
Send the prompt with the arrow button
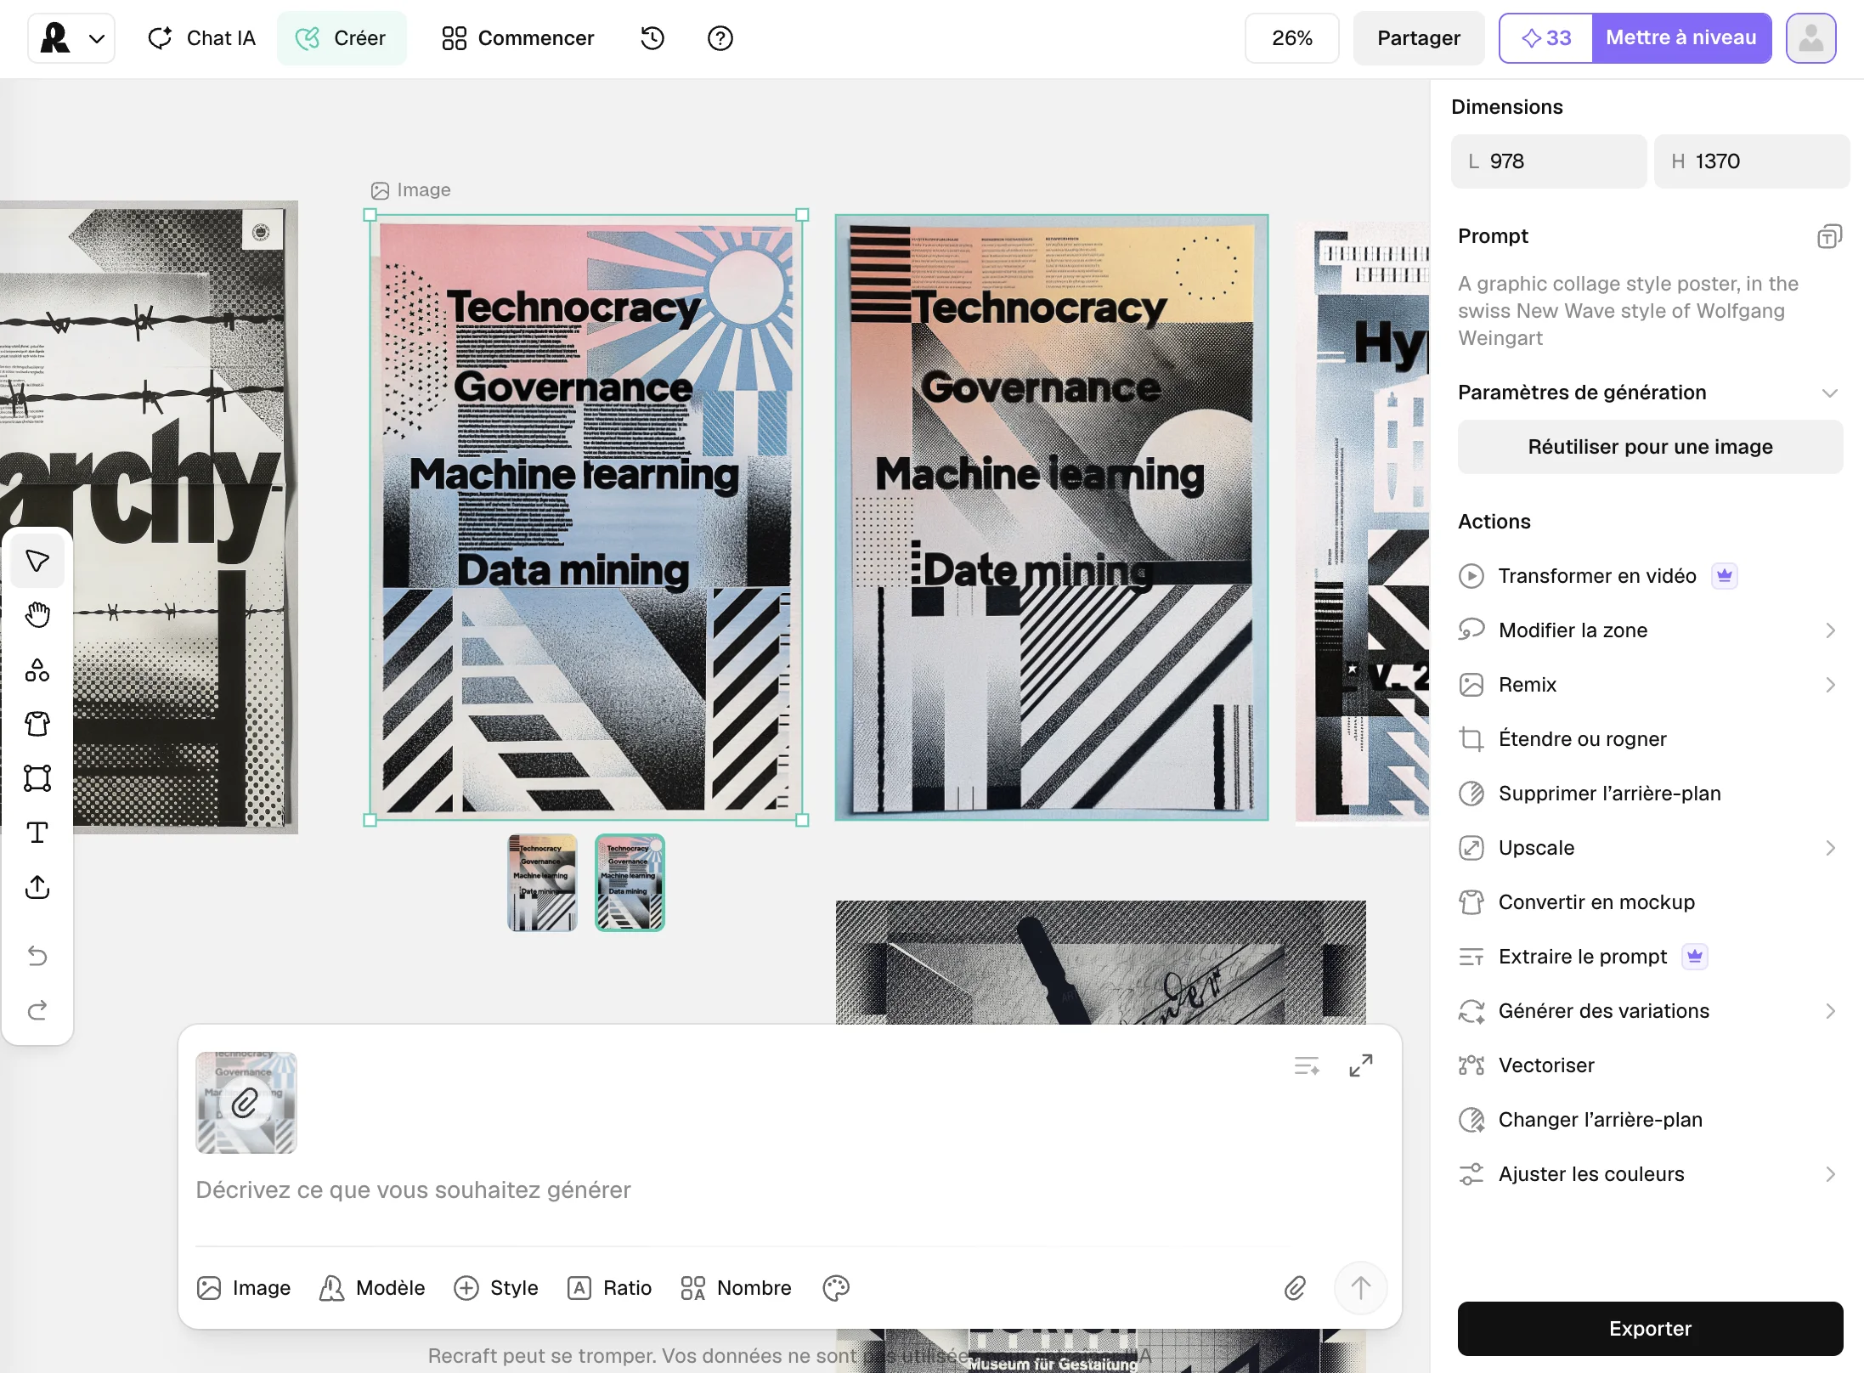(x=1361, y=1288)
